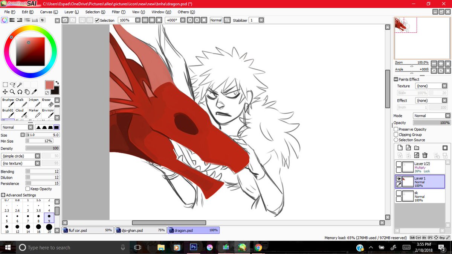Select the Hand pan tool
This screenshot has height=254, width=452.
point(27,91)
